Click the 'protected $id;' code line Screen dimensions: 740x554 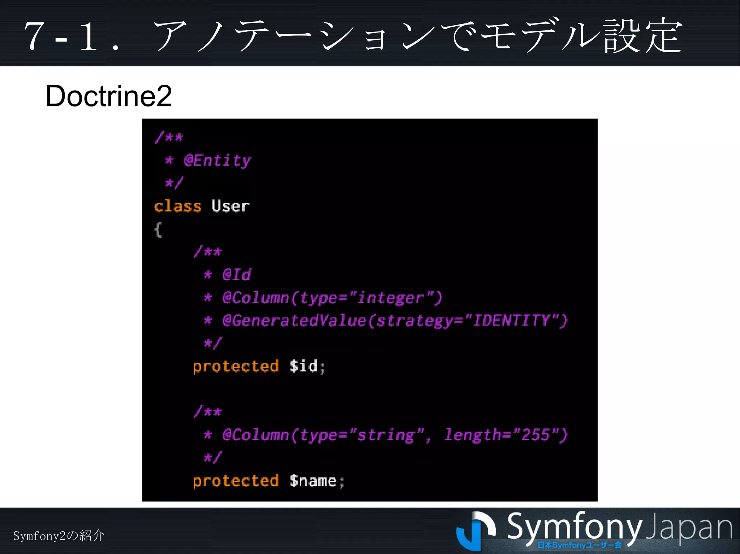tap(259, 367)
